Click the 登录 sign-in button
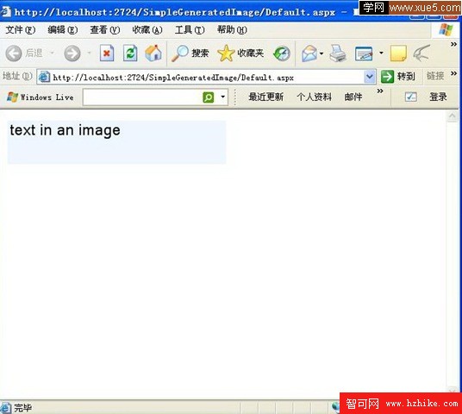This screenshot has width=462, height=414. 438,97
